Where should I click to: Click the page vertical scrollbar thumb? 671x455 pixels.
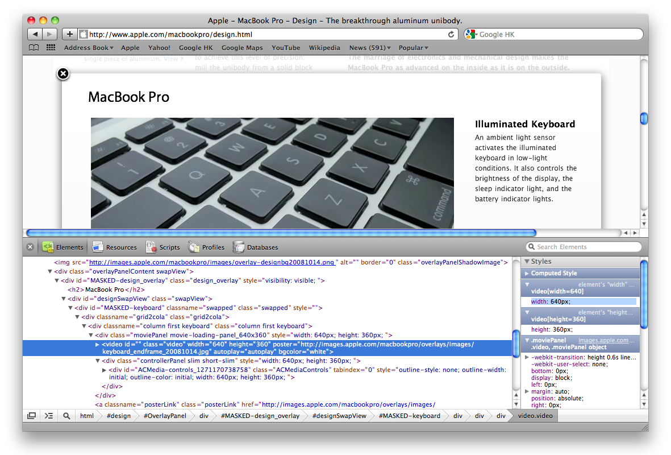click(644, 118)
